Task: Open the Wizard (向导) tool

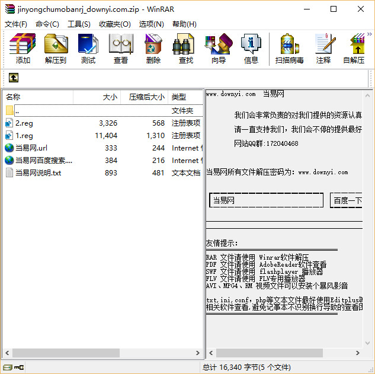Action: tap(219, 43)
